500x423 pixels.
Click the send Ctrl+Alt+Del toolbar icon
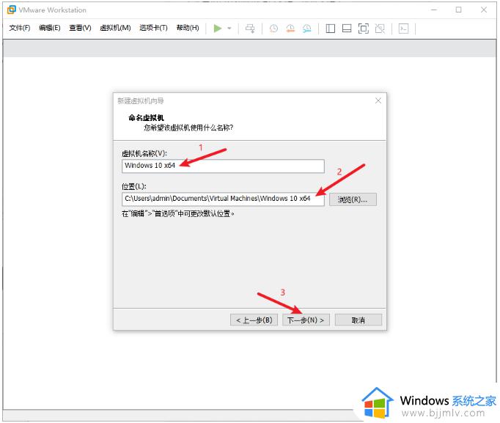coord(250,29)
